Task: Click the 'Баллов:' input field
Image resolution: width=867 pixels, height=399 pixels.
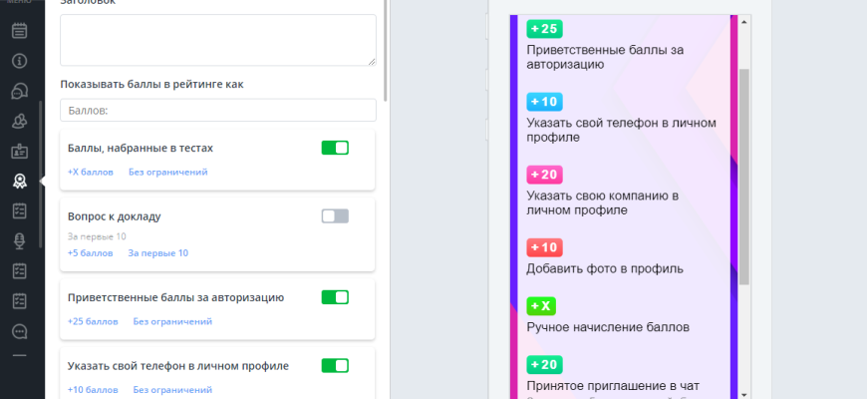Action: [x=217, y=110]
